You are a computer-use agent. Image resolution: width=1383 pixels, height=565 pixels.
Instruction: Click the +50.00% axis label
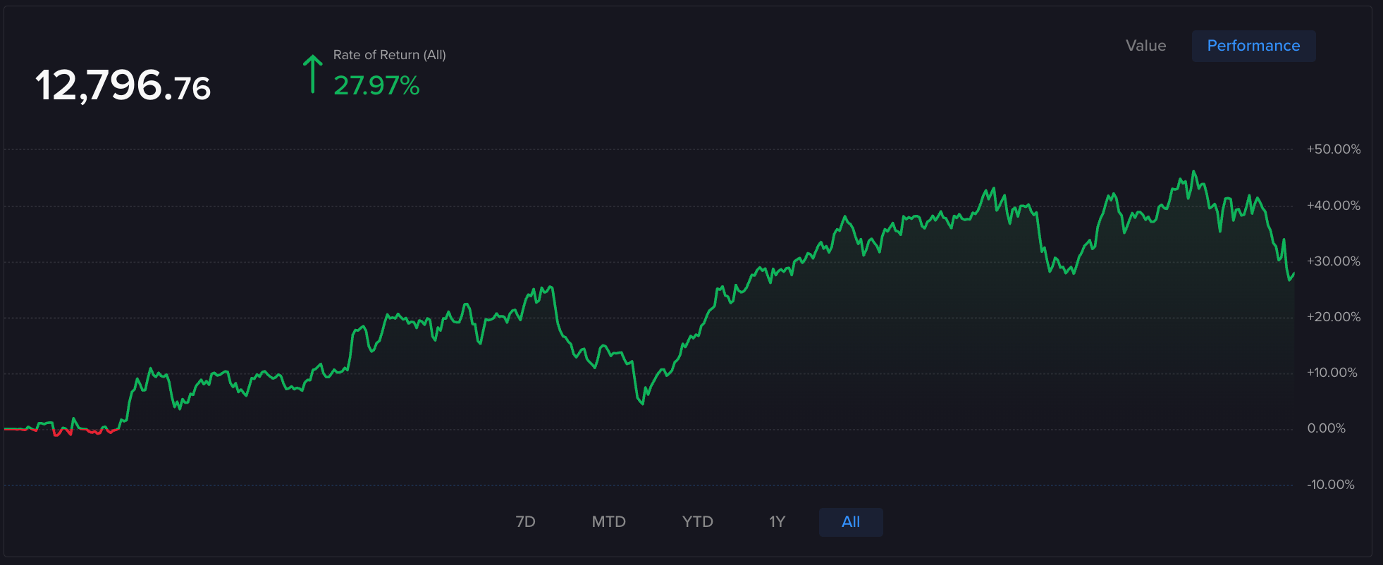pos(1334,149)
